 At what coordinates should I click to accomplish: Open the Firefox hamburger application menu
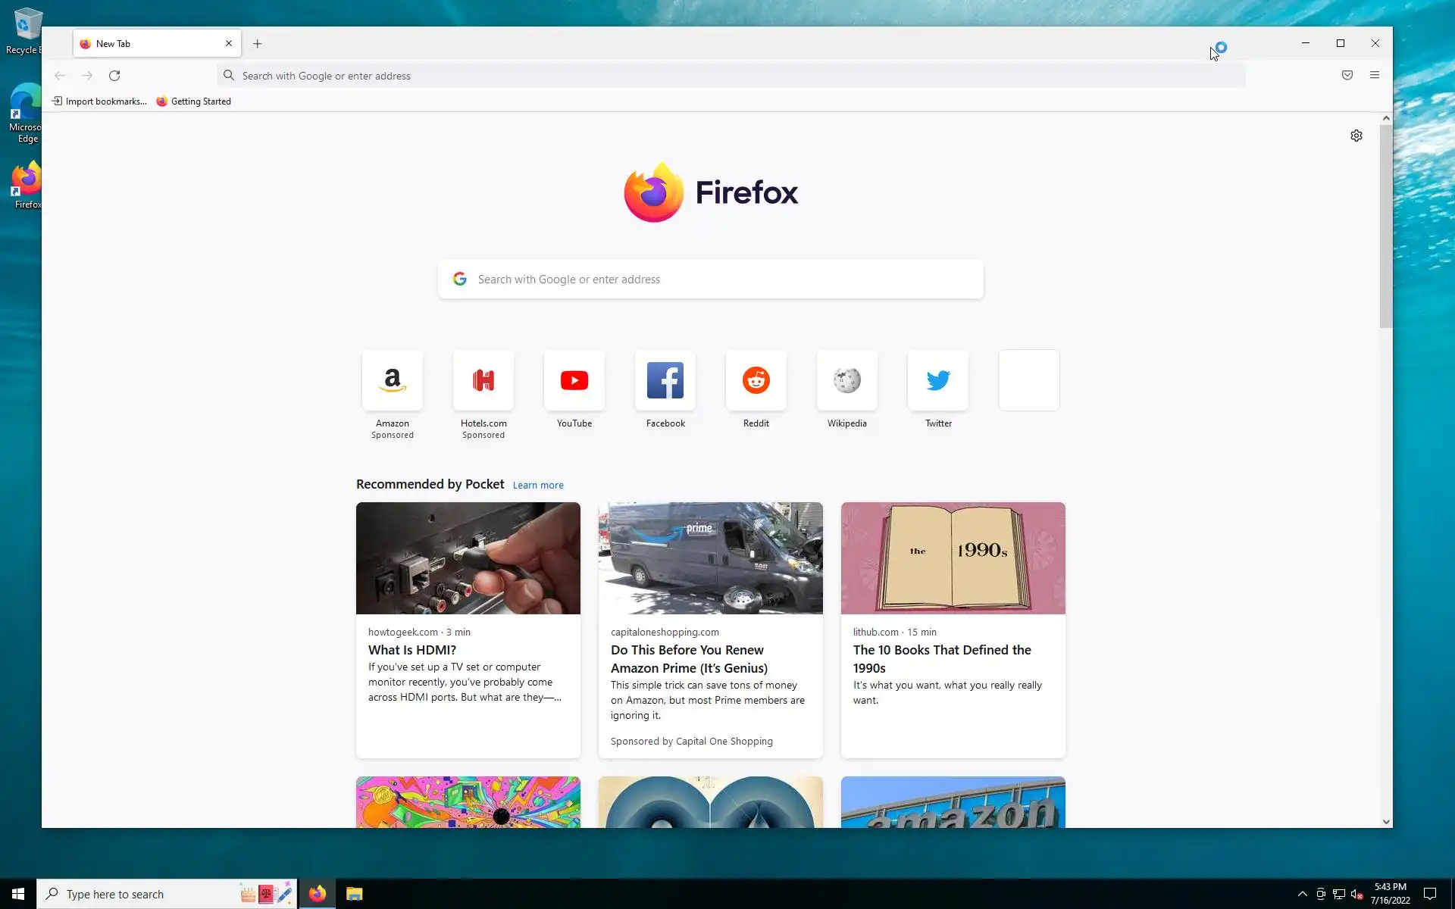tap(1374, 75)
